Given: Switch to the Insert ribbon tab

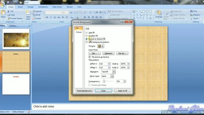Looking at the screenshot, I should [20, 7].
